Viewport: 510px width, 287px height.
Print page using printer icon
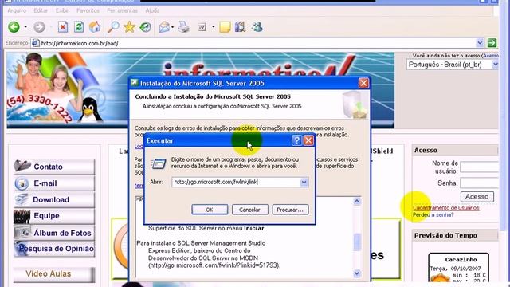click(184, 27)
